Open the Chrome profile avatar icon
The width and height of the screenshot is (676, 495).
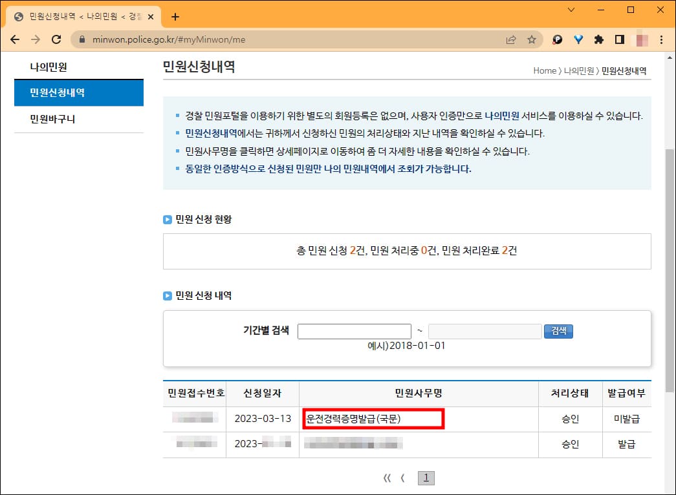(642, 39)
